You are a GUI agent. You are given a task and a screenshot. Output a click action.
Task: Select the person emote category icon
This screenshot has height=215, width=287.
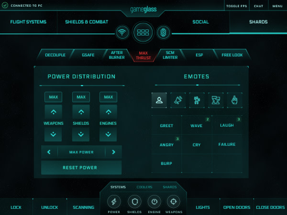pyautogui.click(x=159, y=100)
